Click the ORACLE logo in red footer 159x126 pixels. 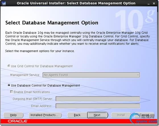click(x=18, y=121)
